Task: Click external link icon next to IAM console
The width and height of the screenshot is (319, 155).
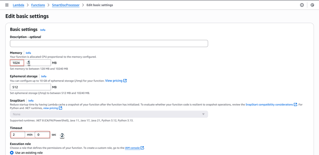Action: [142, 148]
